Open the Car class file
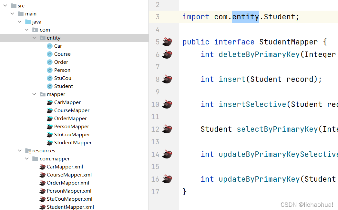This screenshot has height=210, width=338. pyautogui.click(x=58, y=46)
